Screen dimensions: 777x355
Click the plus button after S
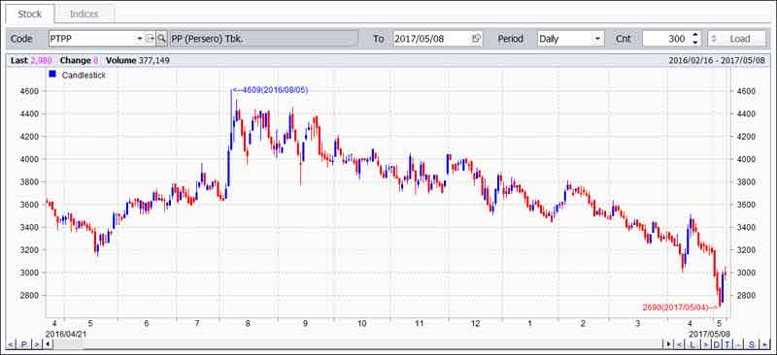click(x=764, y=344)
